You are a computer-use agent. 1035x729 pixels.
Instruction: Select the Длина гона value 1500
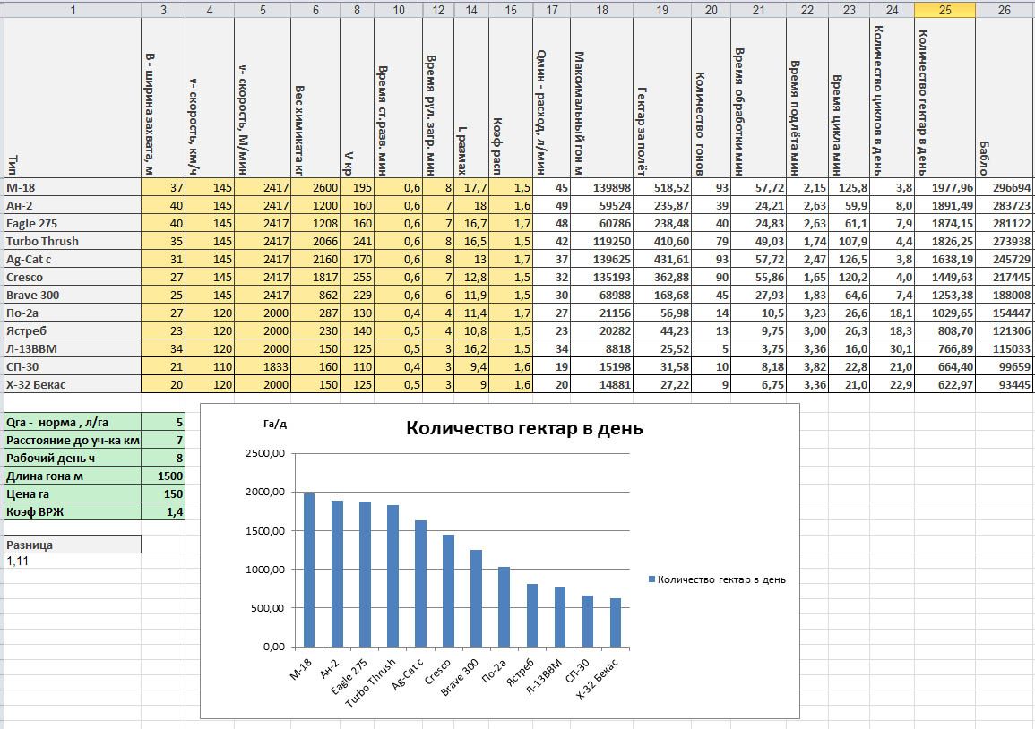click(x=163, y=476)
